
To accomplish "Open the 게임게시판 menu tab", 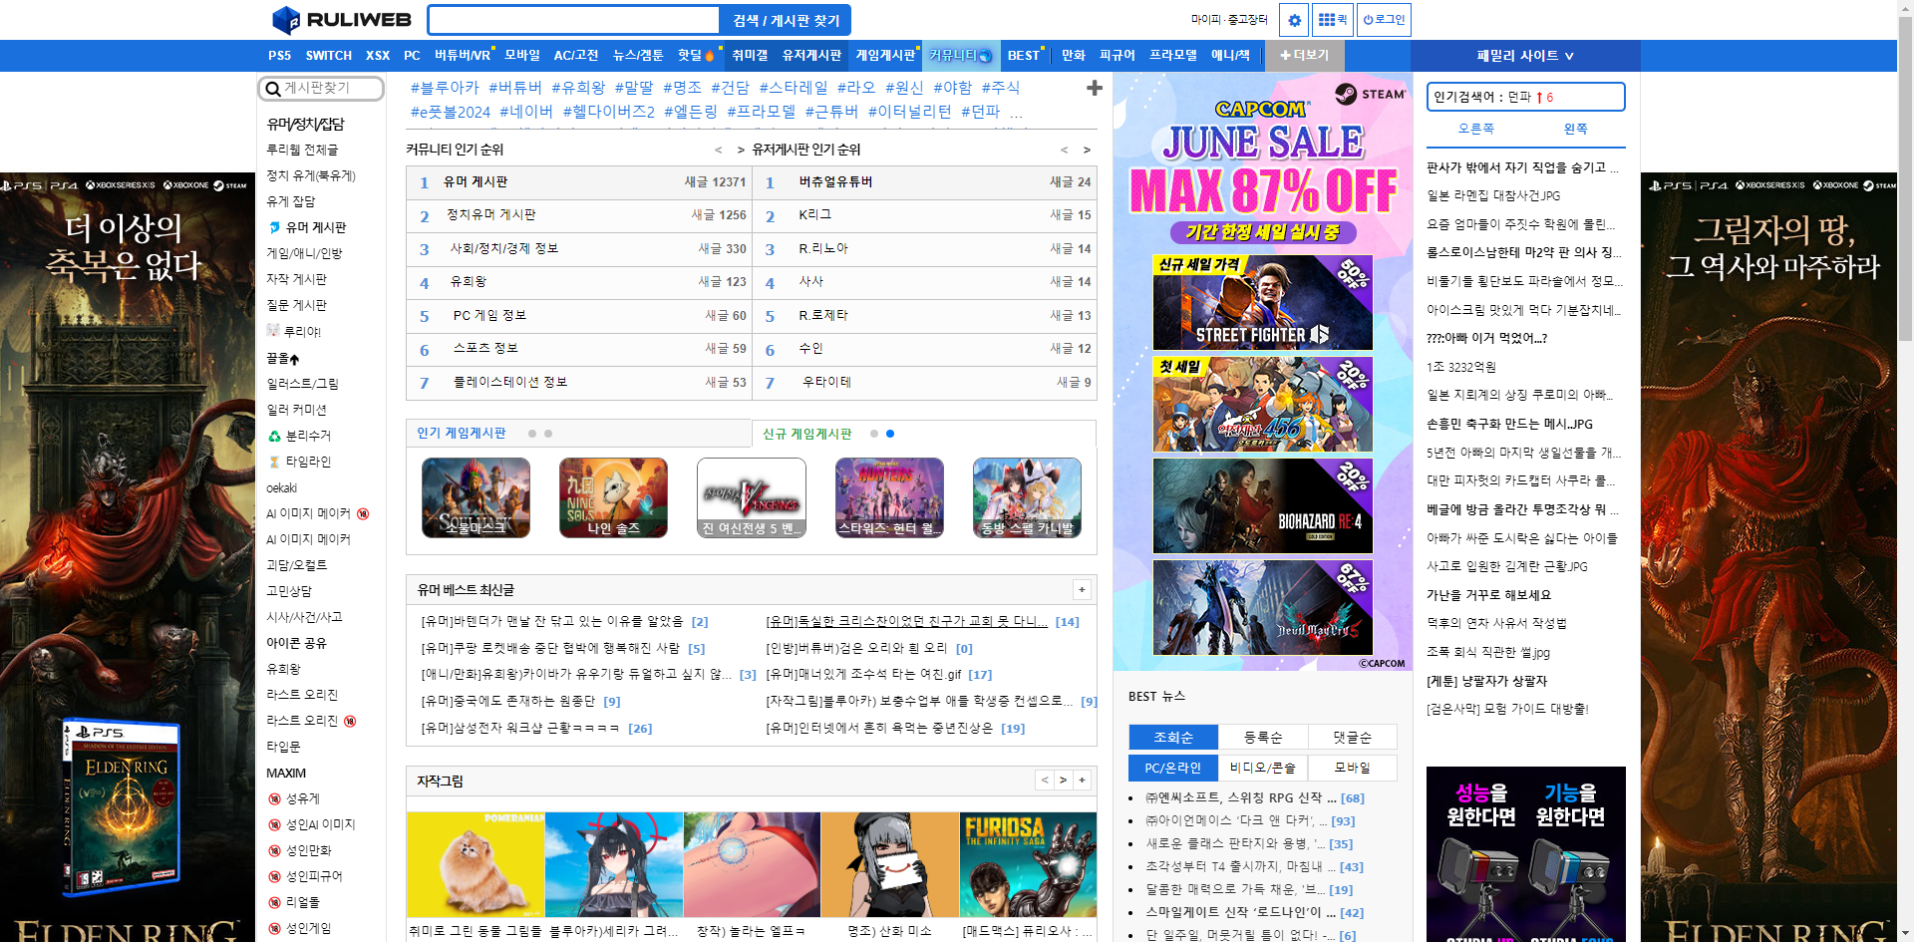I will (885, 56).
